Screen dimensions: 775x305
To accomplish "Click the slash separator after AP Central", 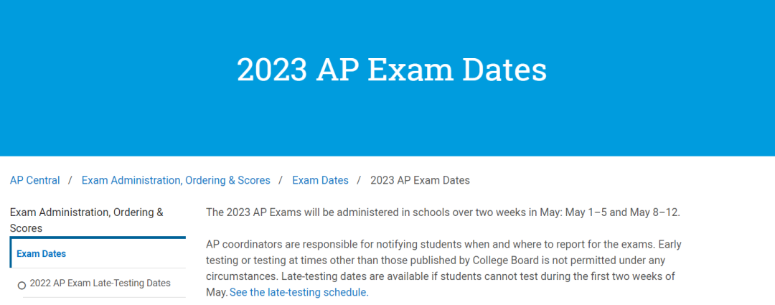I will 70,180.
